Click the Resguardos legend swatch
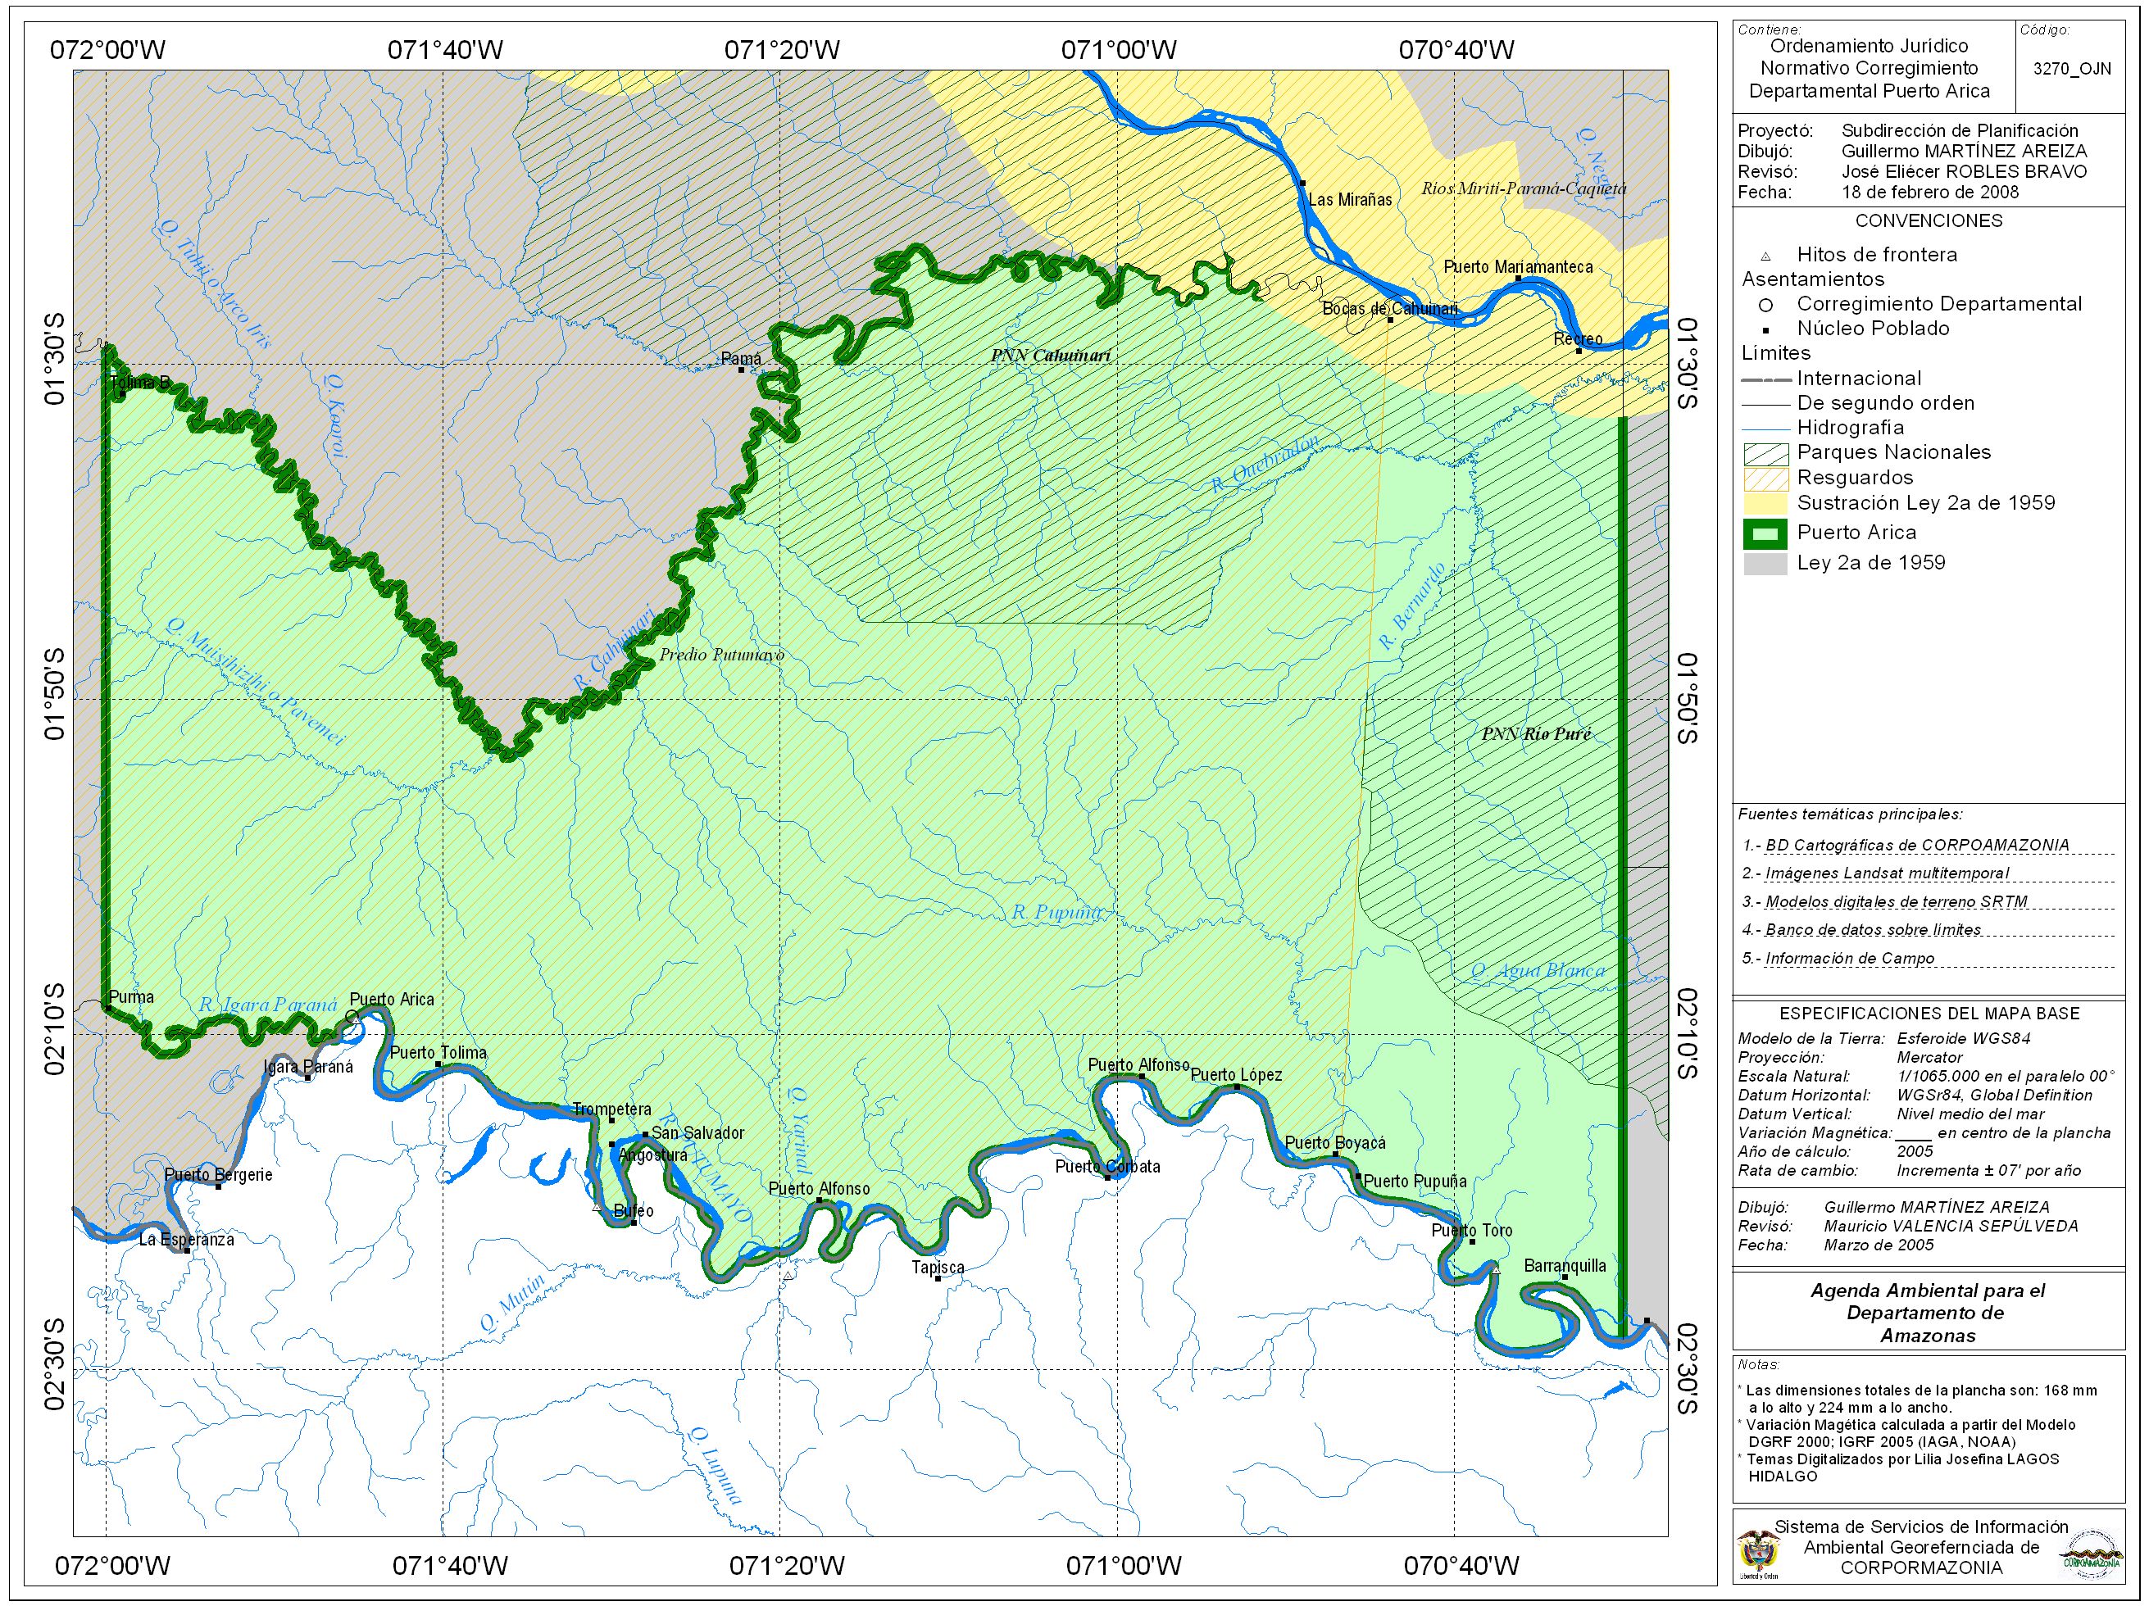 tap(1765, 479)
